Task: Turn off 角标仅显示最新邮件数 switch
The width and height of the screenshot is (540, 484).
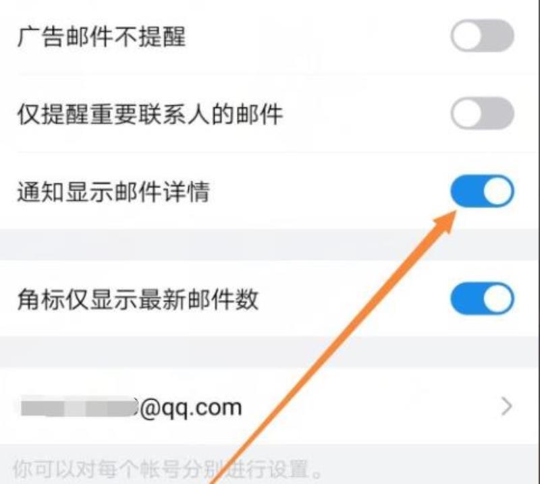Action: point(482,299)
